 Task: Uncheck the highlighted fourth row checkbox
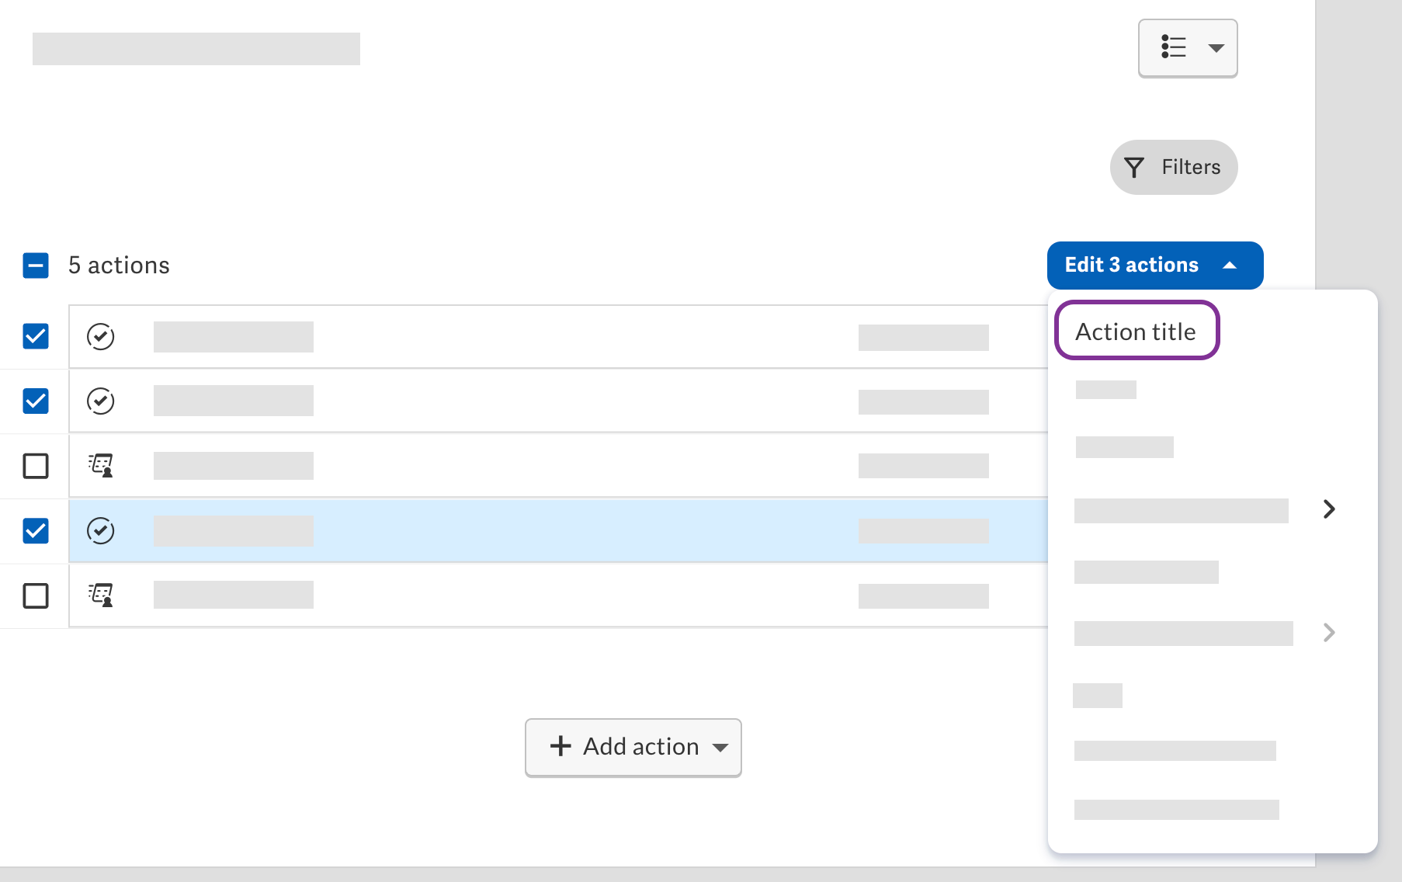pyautogui.click(x=36, y=530)
